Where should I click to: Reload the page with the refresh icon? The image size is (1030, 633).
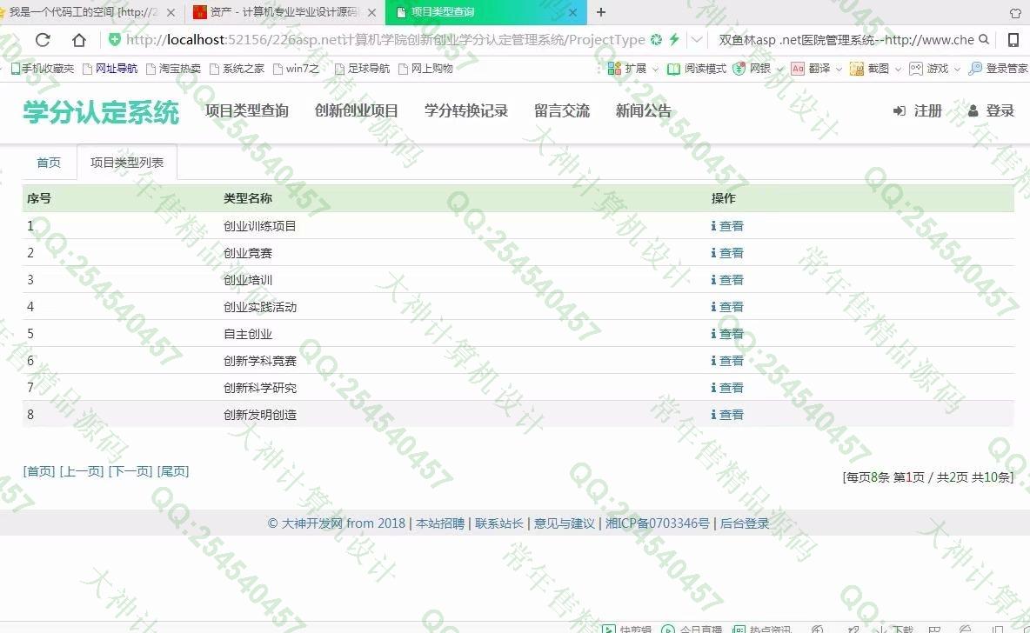(43, 40)
